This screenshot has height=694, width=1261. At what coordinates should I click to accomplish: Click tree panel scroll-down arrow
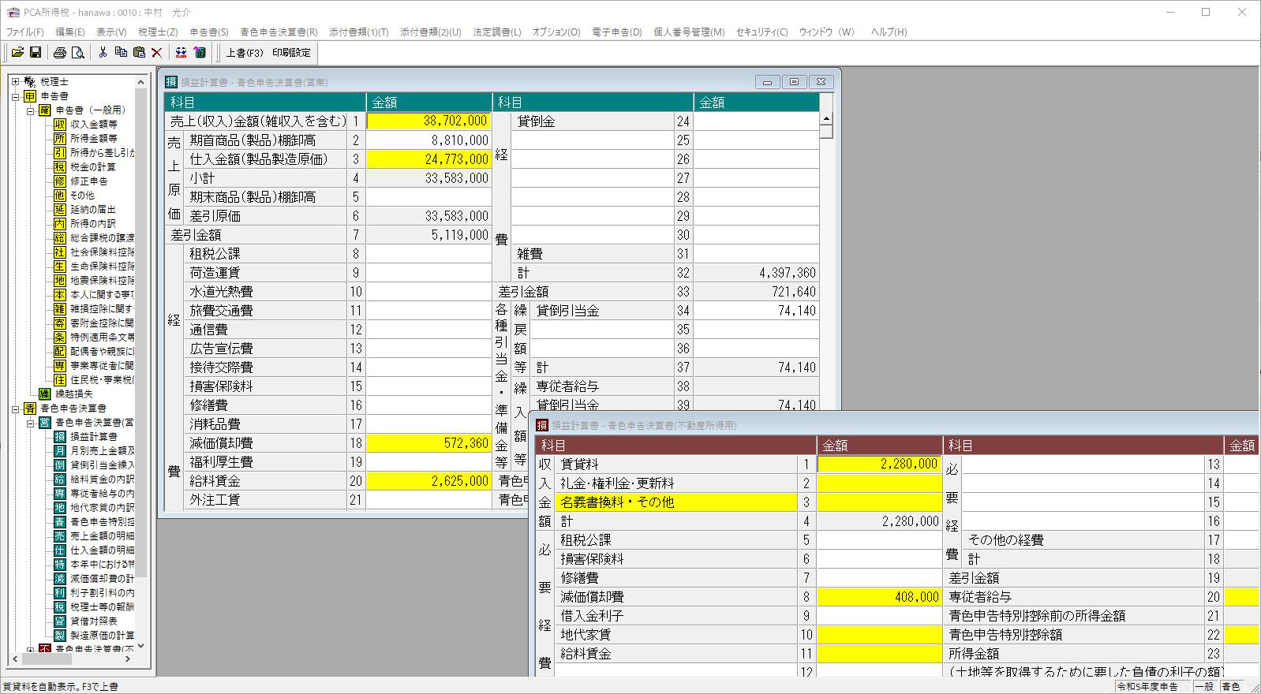(x=141, y=646)
